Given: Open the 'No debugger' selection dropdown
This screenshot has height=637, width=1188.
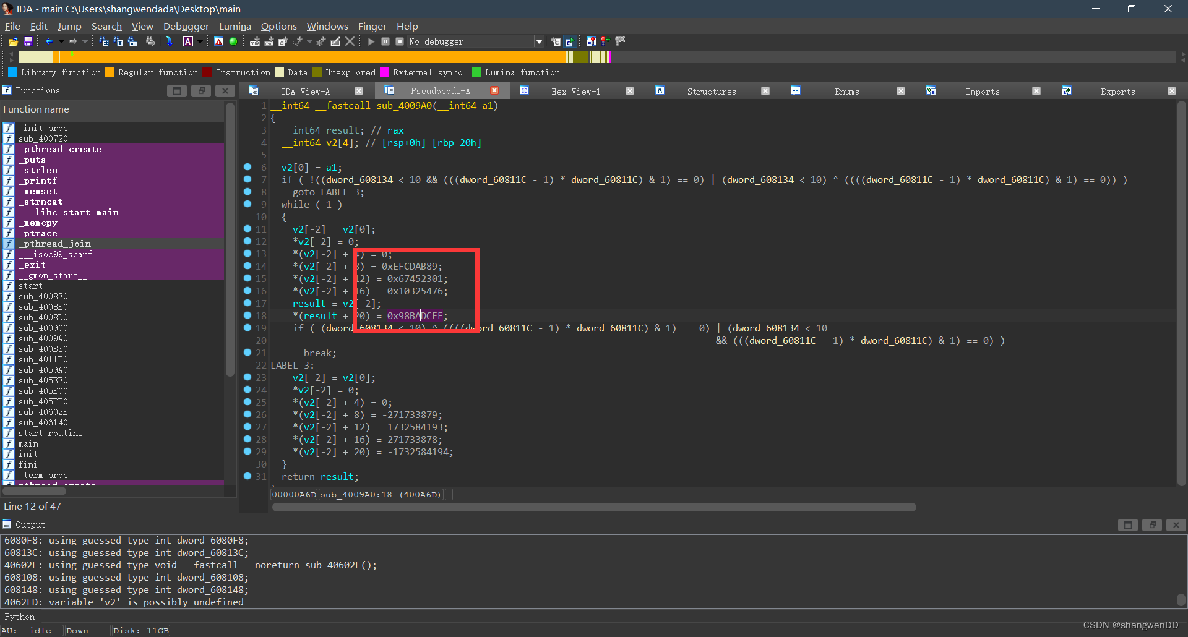Looking at the screenshot, I should tap(539, 41).
